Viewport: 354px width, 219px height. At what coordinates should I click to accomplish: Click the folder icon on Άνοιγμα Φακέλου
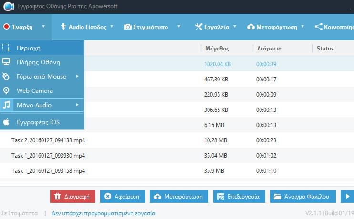(278, 197)
